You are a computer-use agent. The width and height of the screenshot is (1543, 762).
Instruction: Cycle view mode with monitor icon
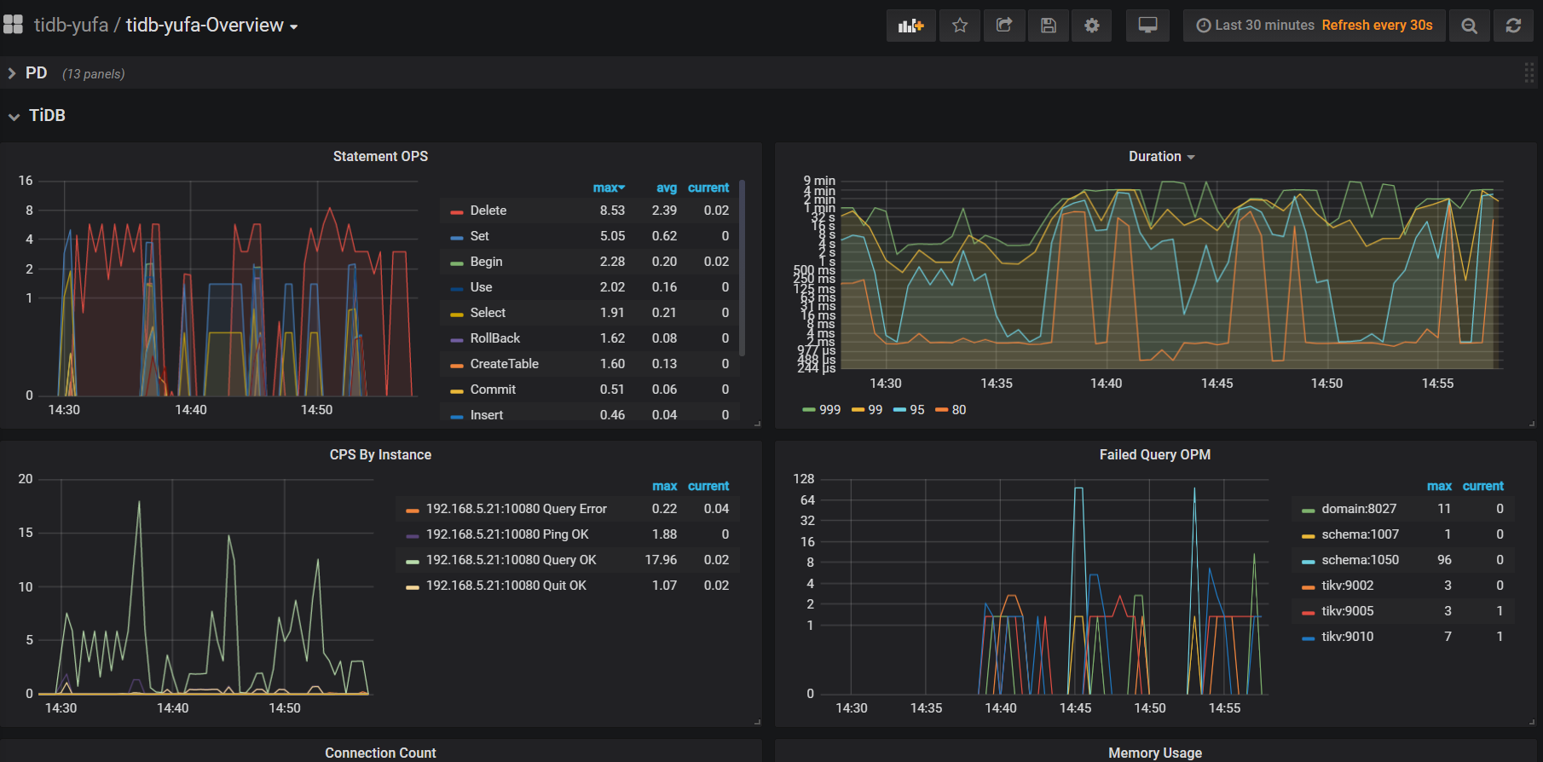pyautogui.click(x=1147, y=26)
